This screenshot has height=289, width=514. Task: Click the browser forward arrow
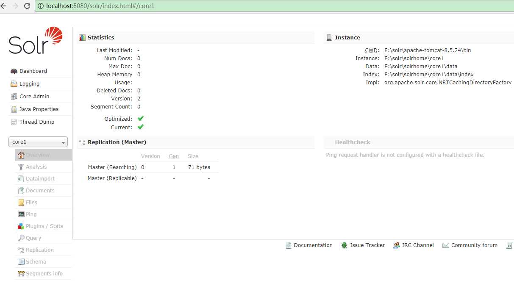click(16, 6)
